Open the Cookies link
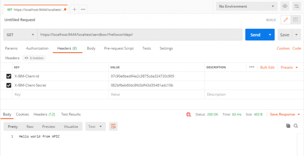Image resolution: width=304 pixels, height=156 pixels. [x=283, y=48]
